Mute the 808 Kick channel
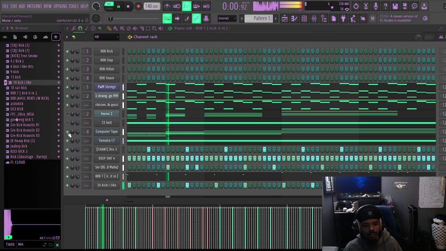The image size is (446, 251). tap(67, 51)
